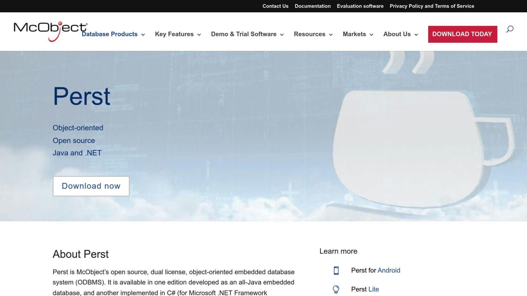Image resolution: width=527 pixels, height=296 pixels.
Task: Click the Download now button
Action: pos(91,186)
